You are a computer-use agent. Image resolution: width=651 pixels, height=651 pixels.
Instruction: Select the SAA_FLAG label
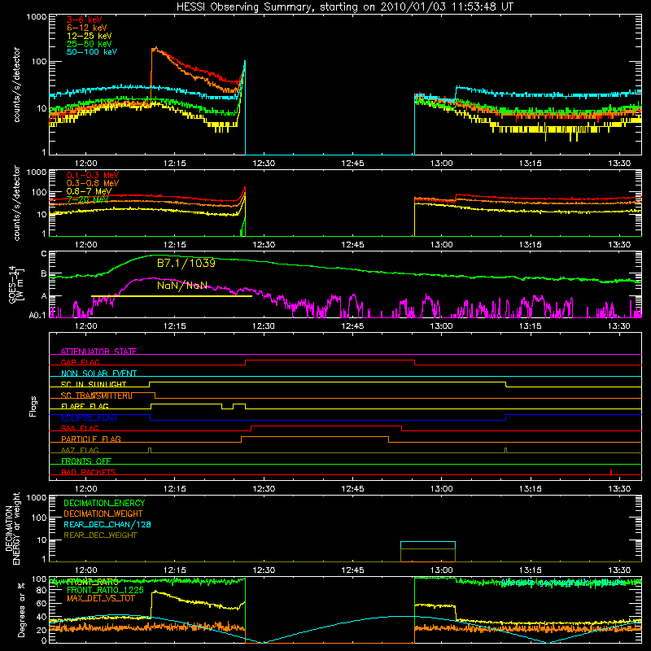tap(80, 428)
